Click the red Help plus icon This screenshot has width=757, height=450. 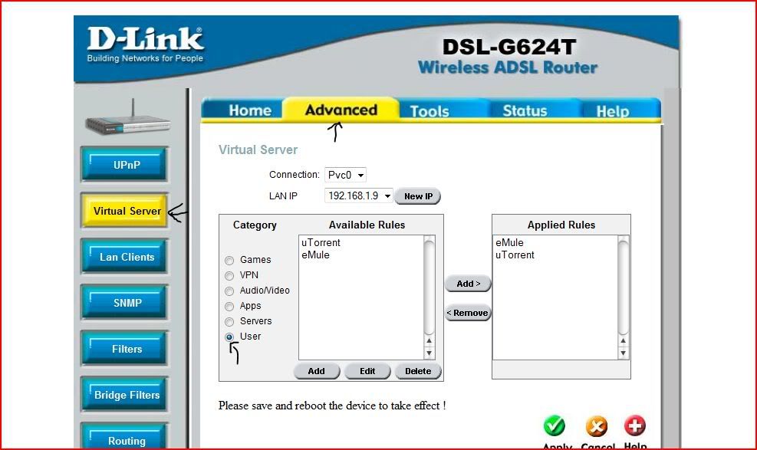(634, 425)
